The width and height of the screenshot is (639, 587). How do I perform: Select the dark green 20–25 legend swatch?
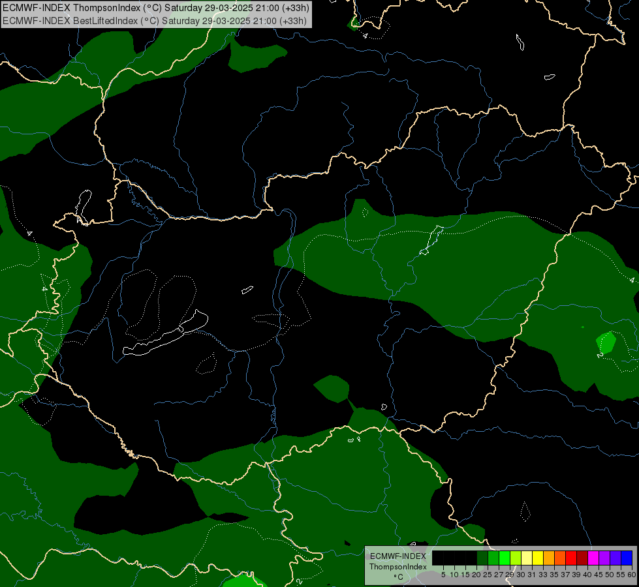(482, 558)
